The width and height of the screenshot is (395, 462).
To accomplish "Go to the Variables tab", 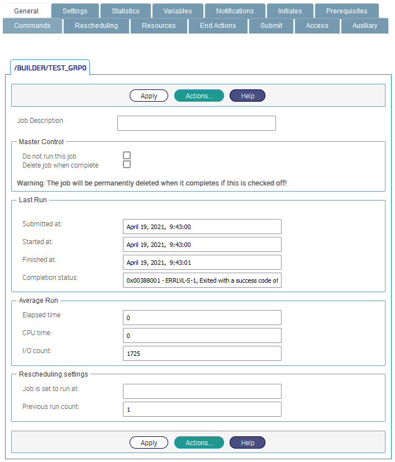I will (178, 11).
